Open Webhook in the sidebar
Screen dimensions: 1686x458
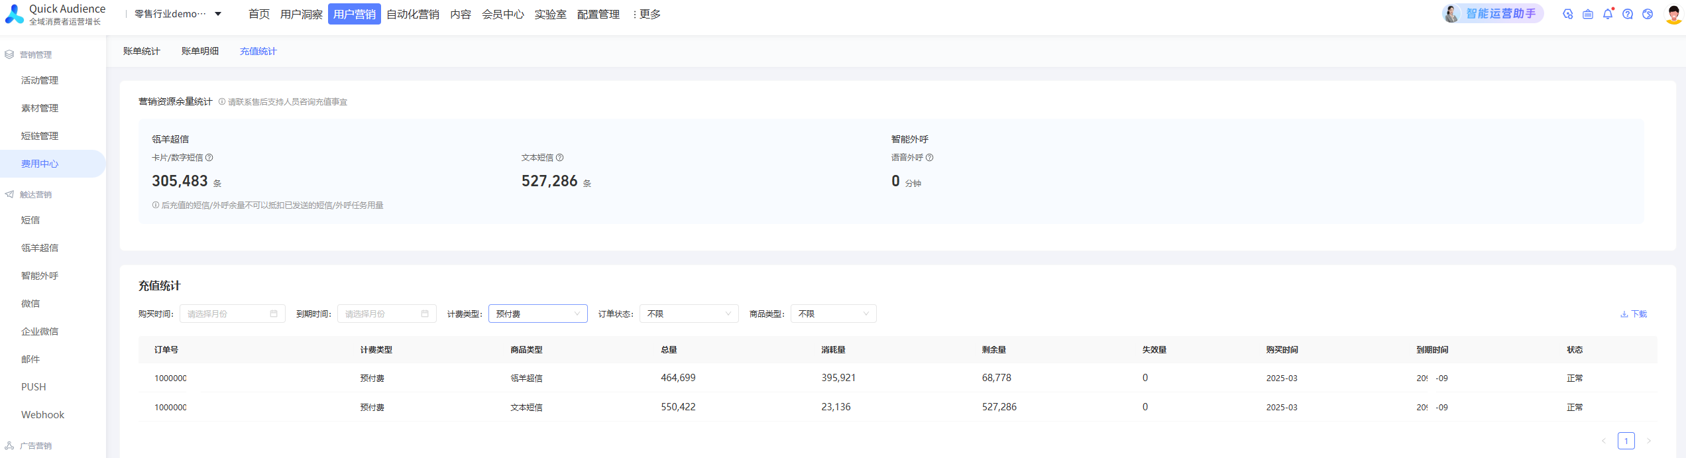42,415
